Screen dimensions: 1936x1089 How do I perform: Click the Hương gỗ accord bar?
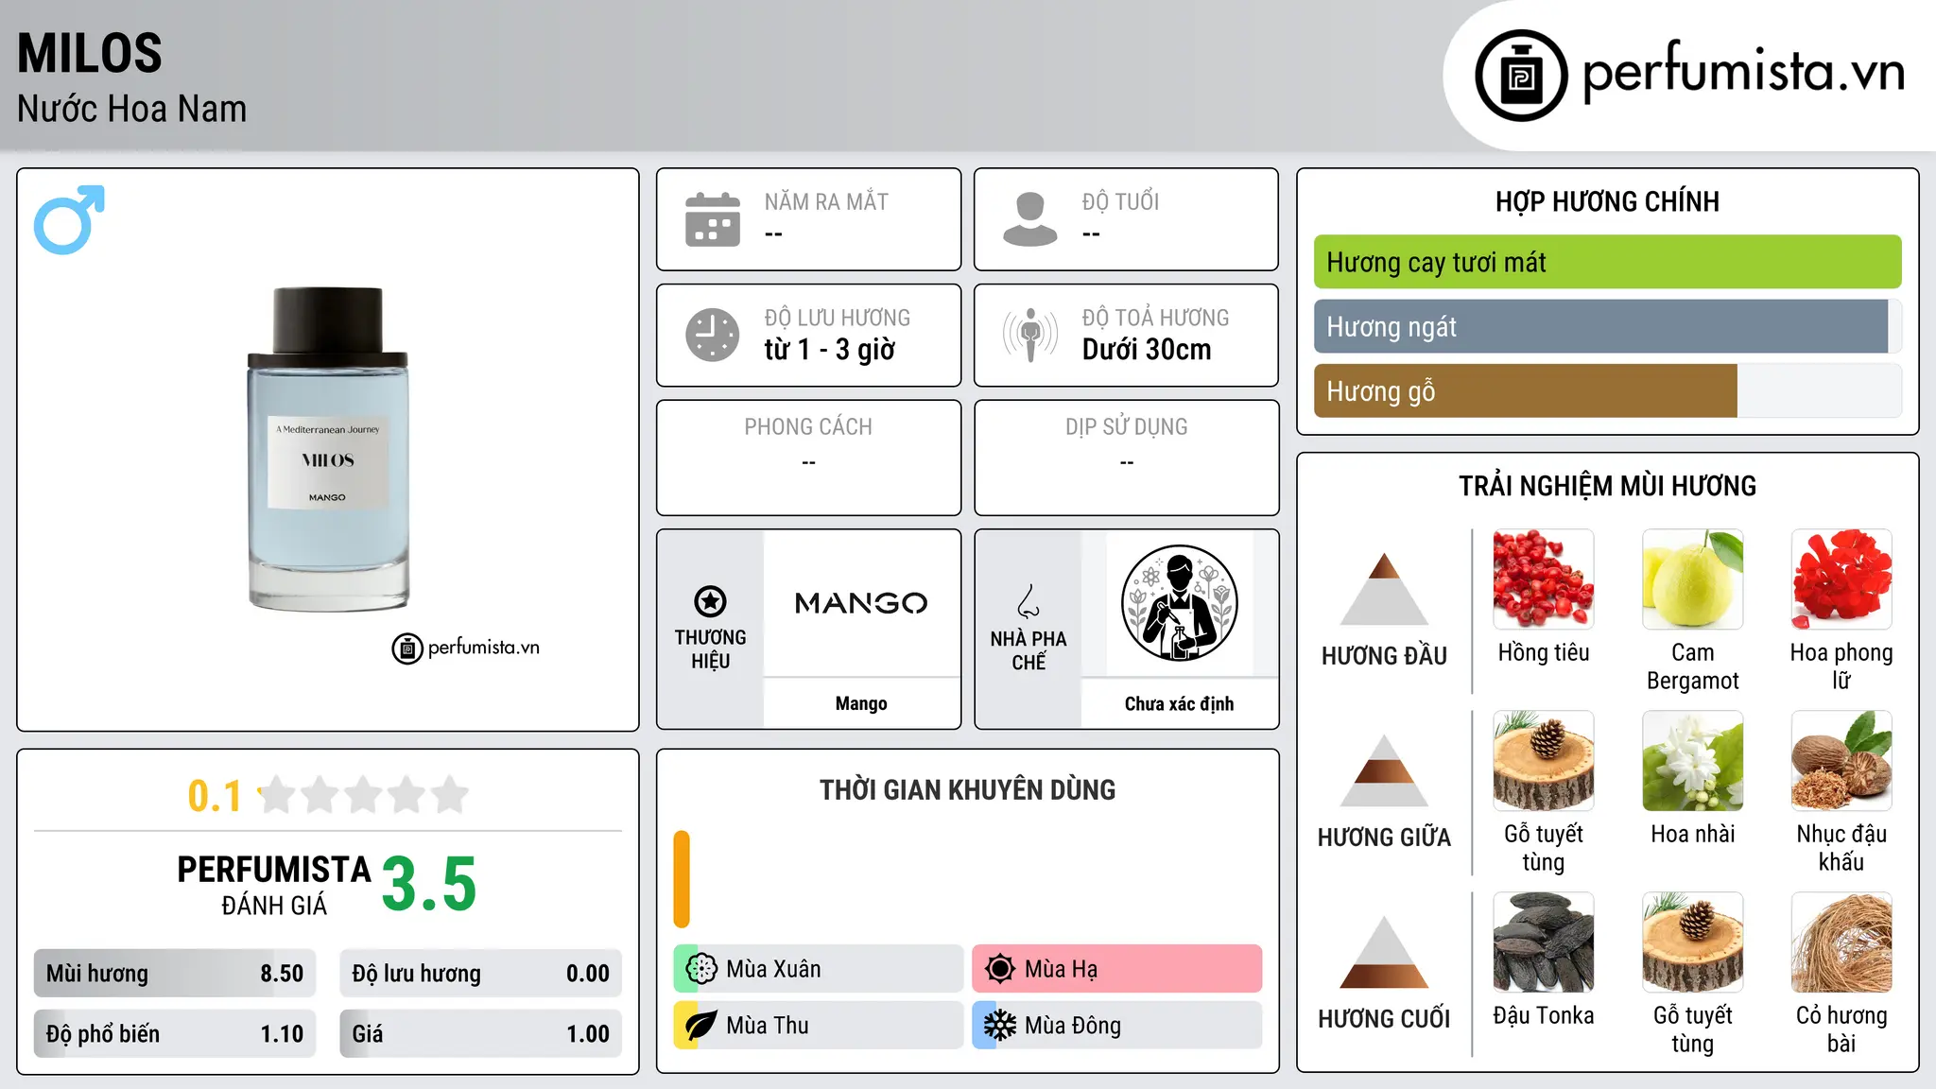(x=1608, y=390)
